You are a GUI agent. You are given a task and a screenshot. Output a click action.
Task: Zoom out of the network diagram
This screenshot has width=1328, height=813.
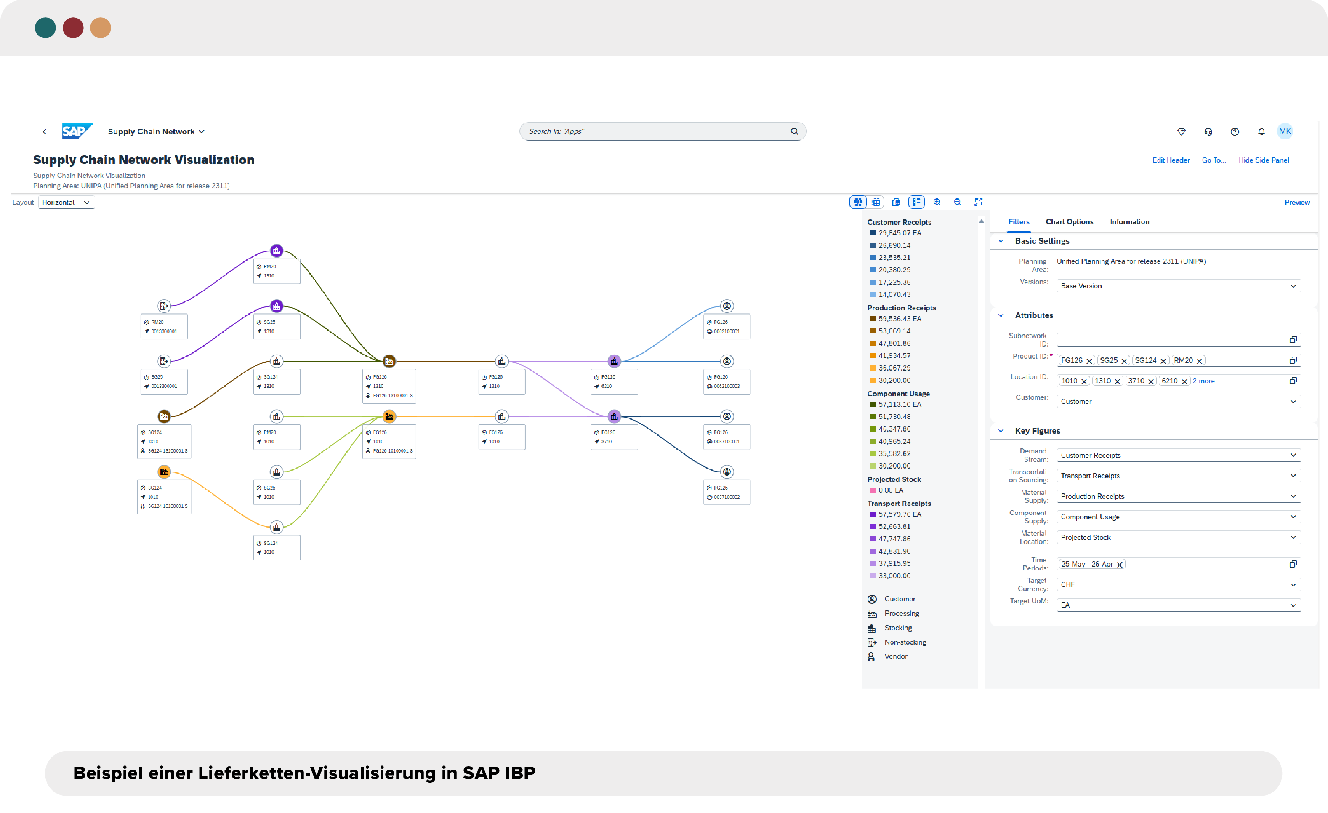[x=958, y=202]
